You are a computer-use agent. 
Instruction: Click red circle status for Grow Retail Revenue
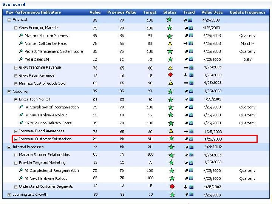pos(170,75)
